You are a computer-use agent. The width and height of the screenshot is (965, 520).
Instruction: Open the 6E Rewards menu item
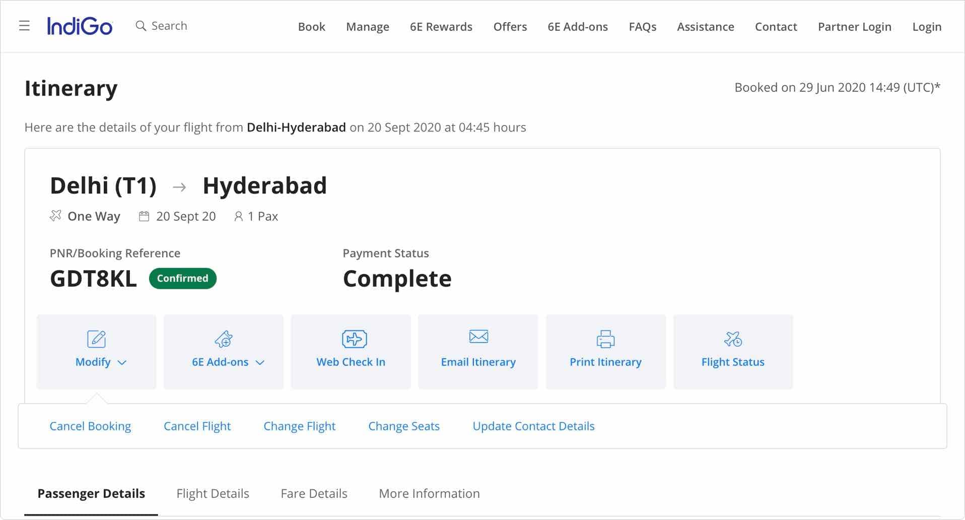[441, 27]
